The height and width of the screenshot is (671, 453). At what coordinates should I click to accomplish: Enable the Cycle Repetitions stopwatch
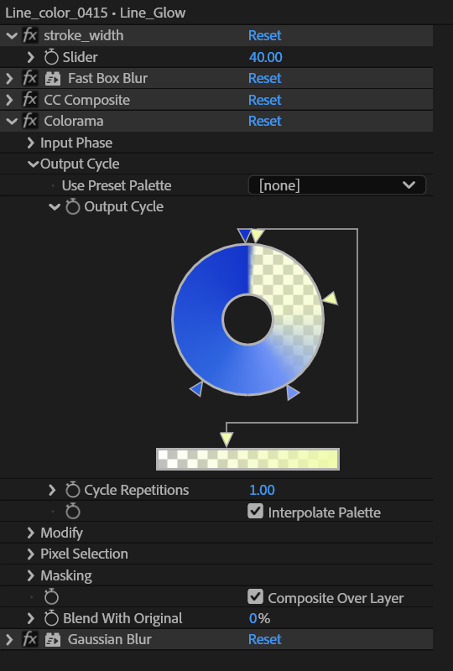pos(73,490)
